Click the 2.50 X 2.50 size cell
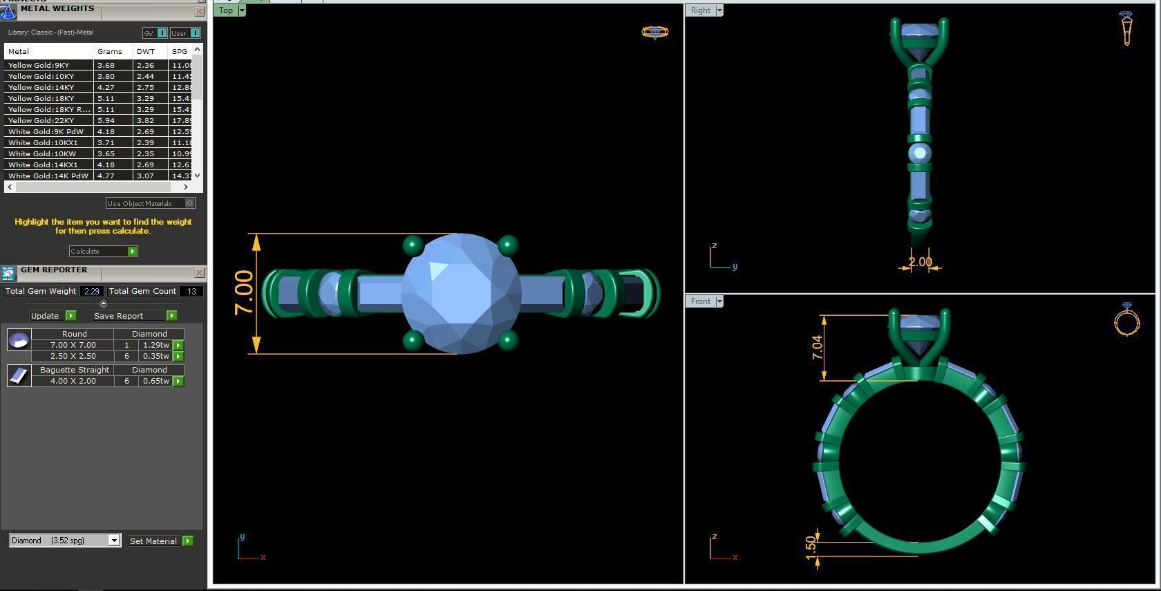The height and width of the screenshot is (591, 1161). tap(73, 356)
